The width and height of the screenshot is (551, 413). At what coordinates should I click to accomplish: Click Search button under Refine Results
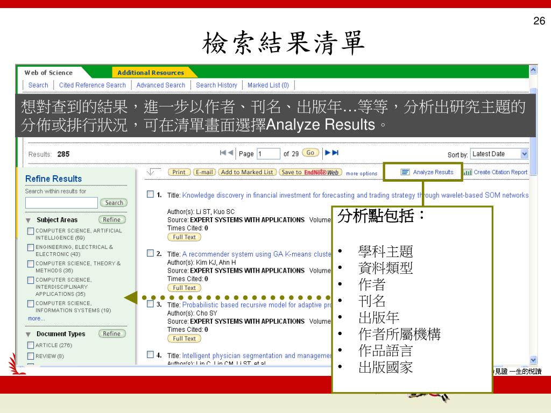(x=114, y=203)
